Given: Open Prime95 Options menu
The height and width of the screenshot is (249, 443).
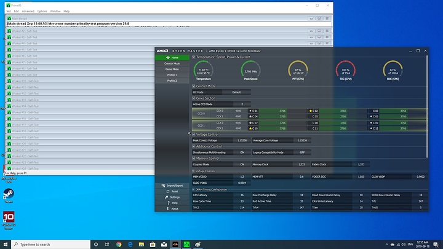Looking at the screenshot, I should 42,11.
